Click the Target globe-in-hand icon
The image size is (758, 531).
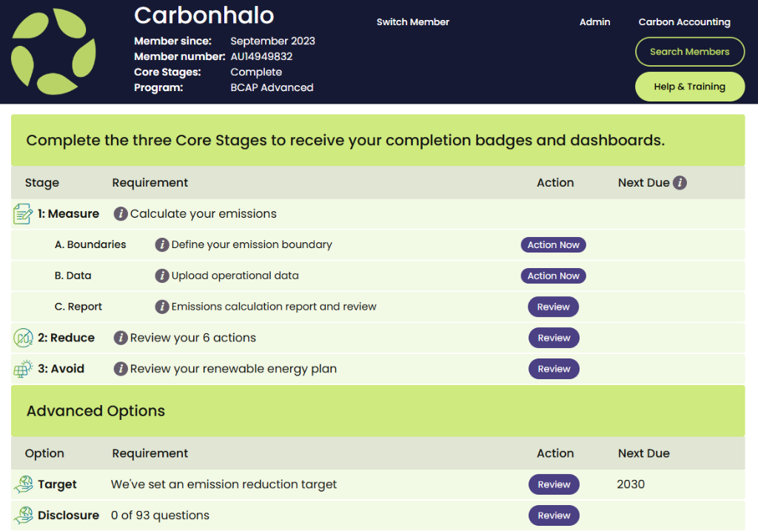[24, 485]
